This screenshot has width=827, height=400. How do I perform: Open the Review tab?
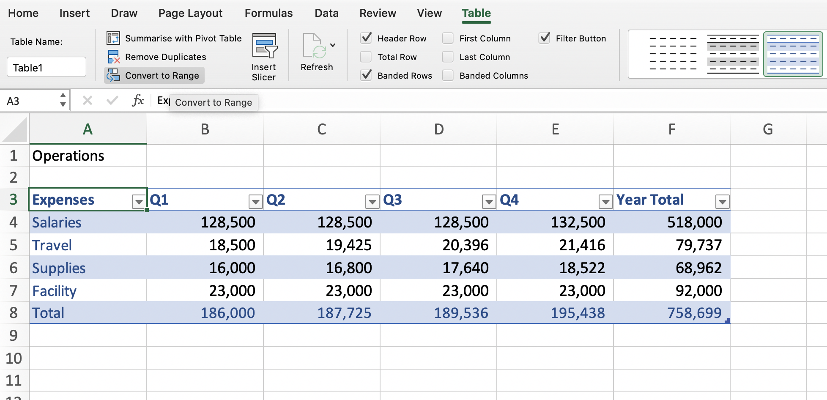[378, 13]
